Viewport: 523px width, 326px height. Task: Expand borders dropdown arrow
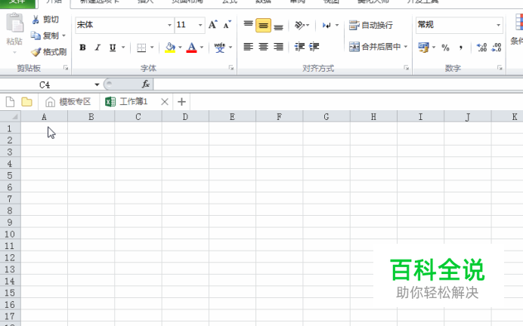point(152,48)
